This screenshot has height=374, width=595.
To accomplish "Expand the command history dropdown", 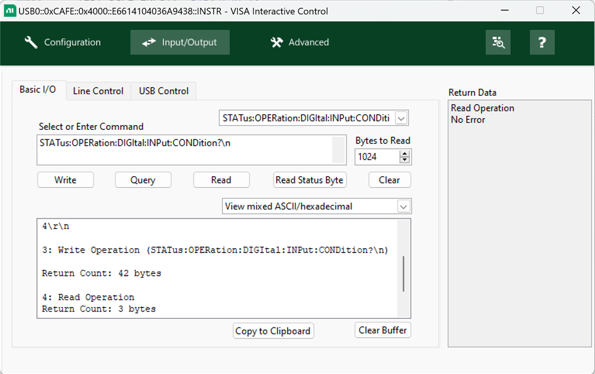I will [x=402, y=119].
